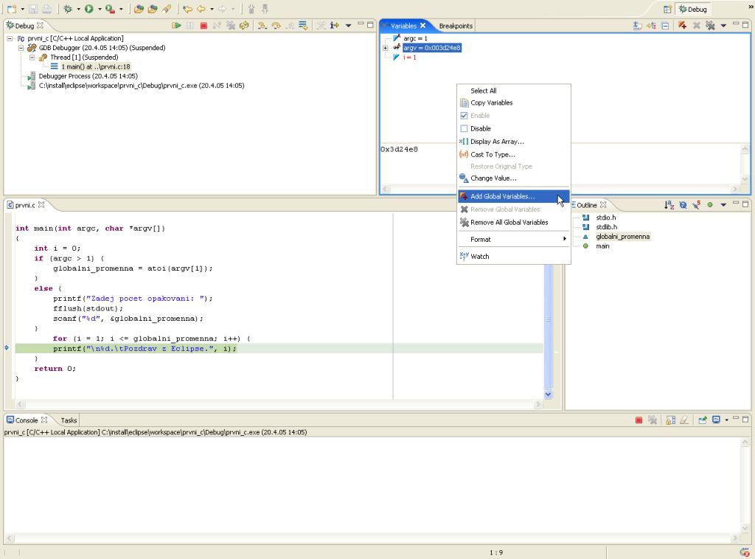Click the red Terminate icon in Console
The width and height of the screenshot is (755, 559).
(x=639, y=420)
